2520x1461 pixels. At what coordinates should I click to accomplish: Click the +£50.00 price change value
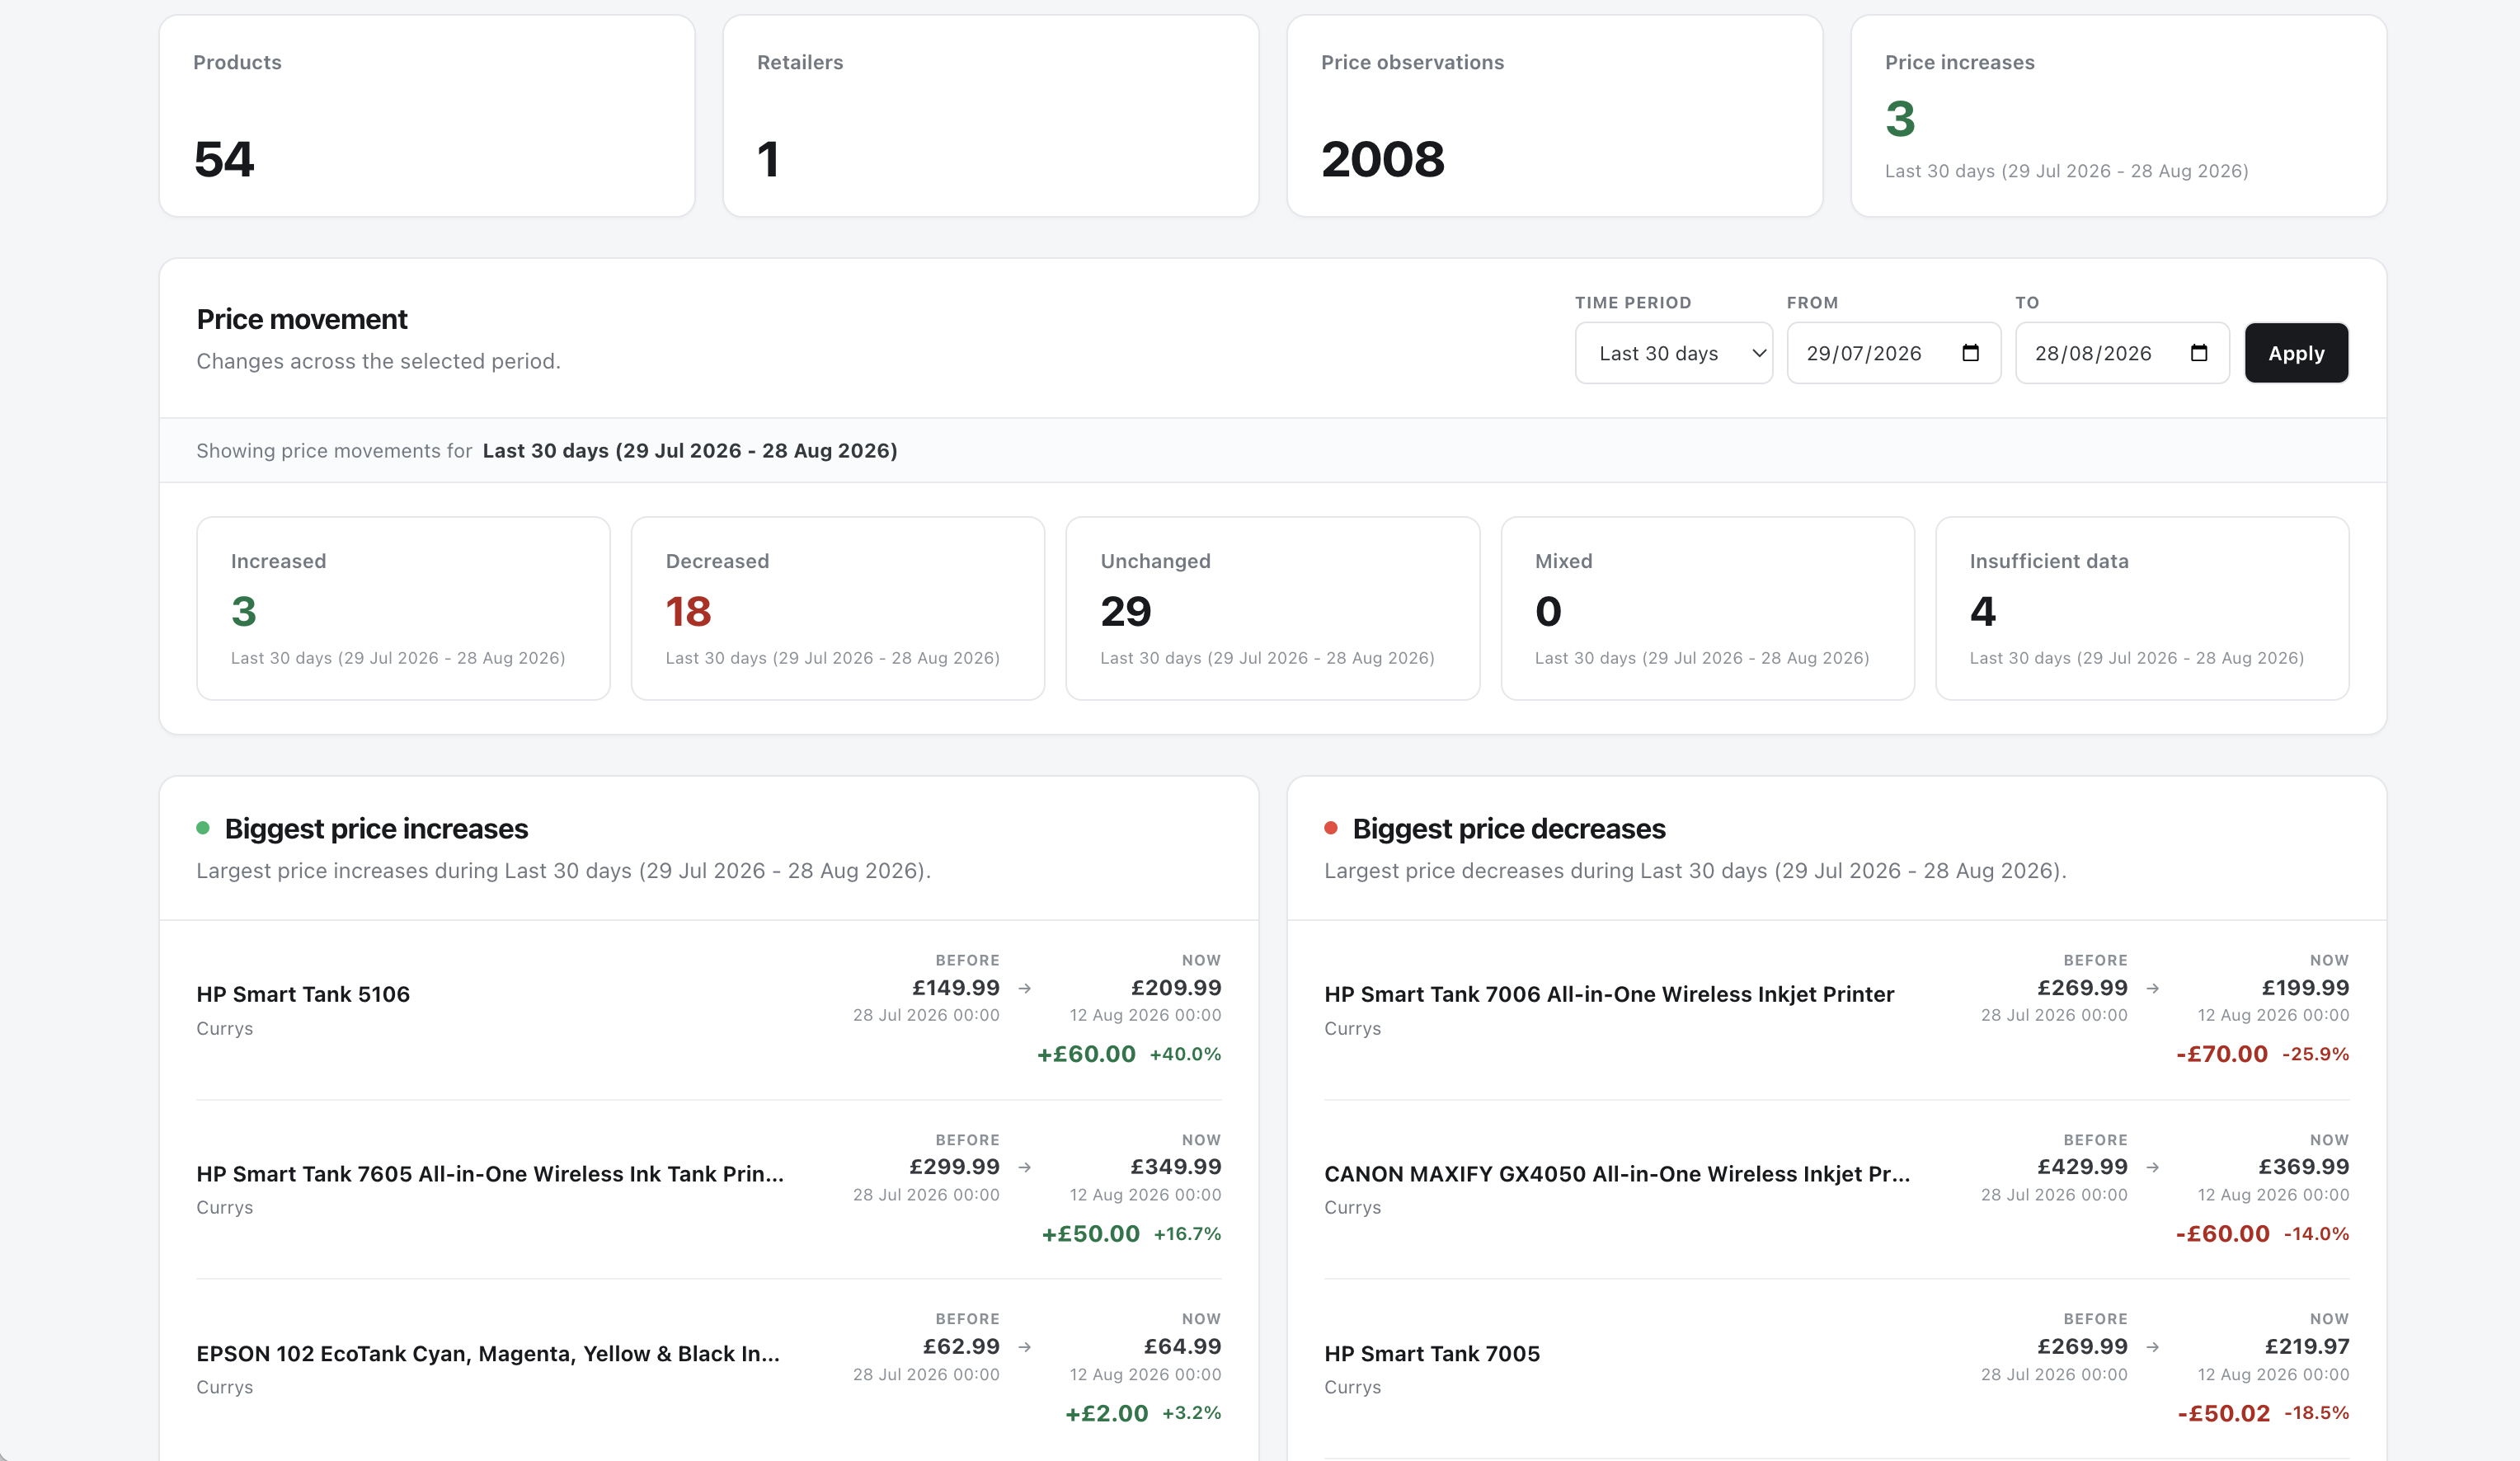(1091, 1234)
